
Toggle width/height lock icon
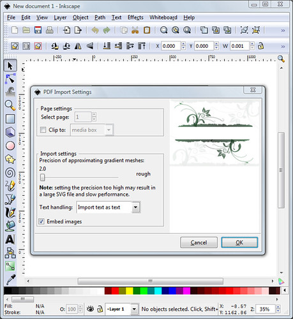click(x=260, y=46)
